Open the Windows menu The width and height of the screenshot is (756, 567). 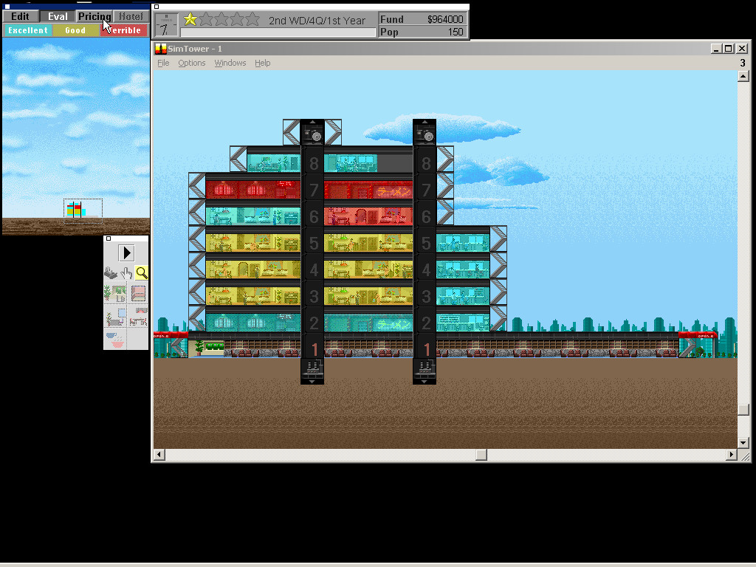(230, 63)
